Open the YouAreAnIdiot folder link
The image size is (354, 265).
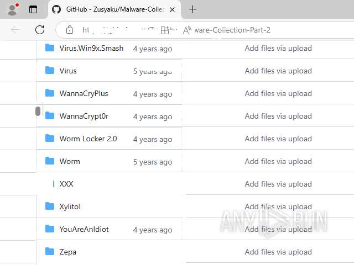(x=84, y=229)
